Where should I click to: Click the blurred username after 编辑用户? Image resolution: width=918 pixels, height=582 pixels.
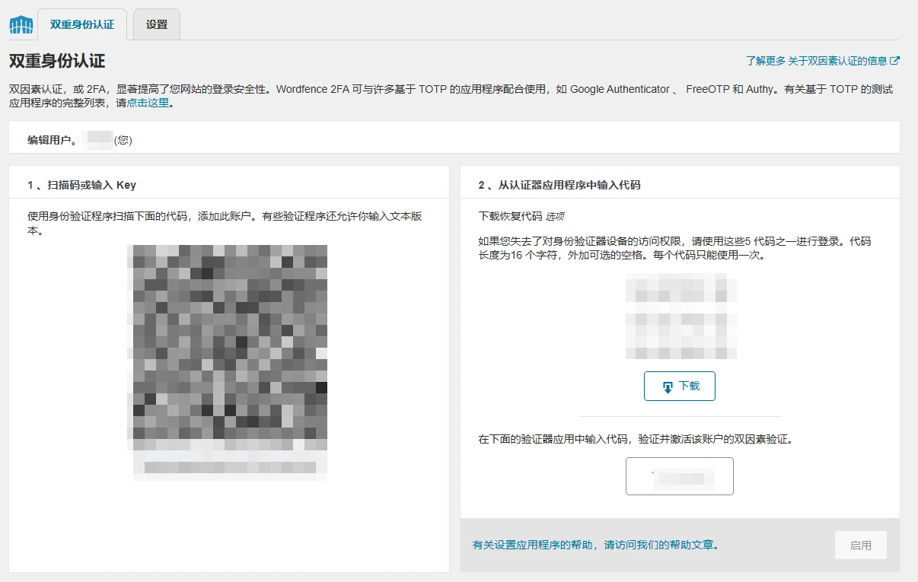(x=99, y=140)
